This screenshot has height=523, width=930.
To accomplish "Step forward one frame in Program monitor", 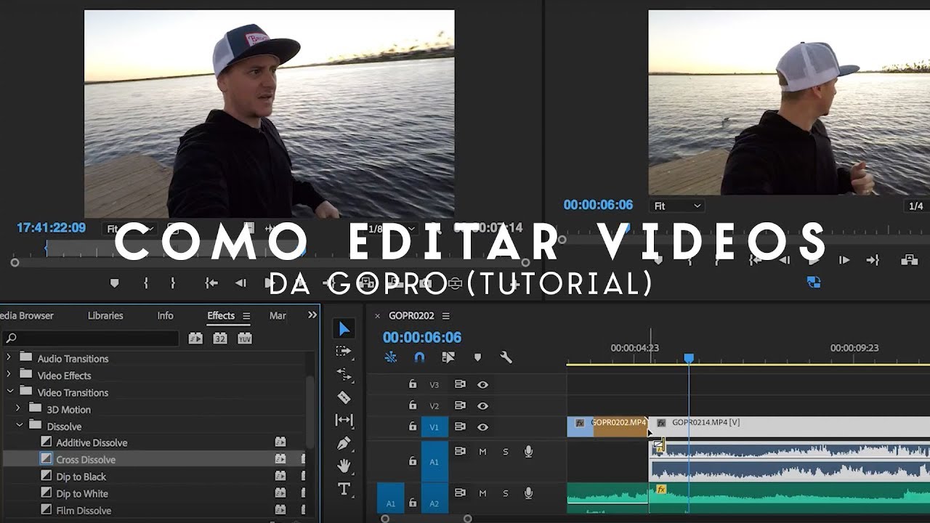I will click(x=844, y=260).
